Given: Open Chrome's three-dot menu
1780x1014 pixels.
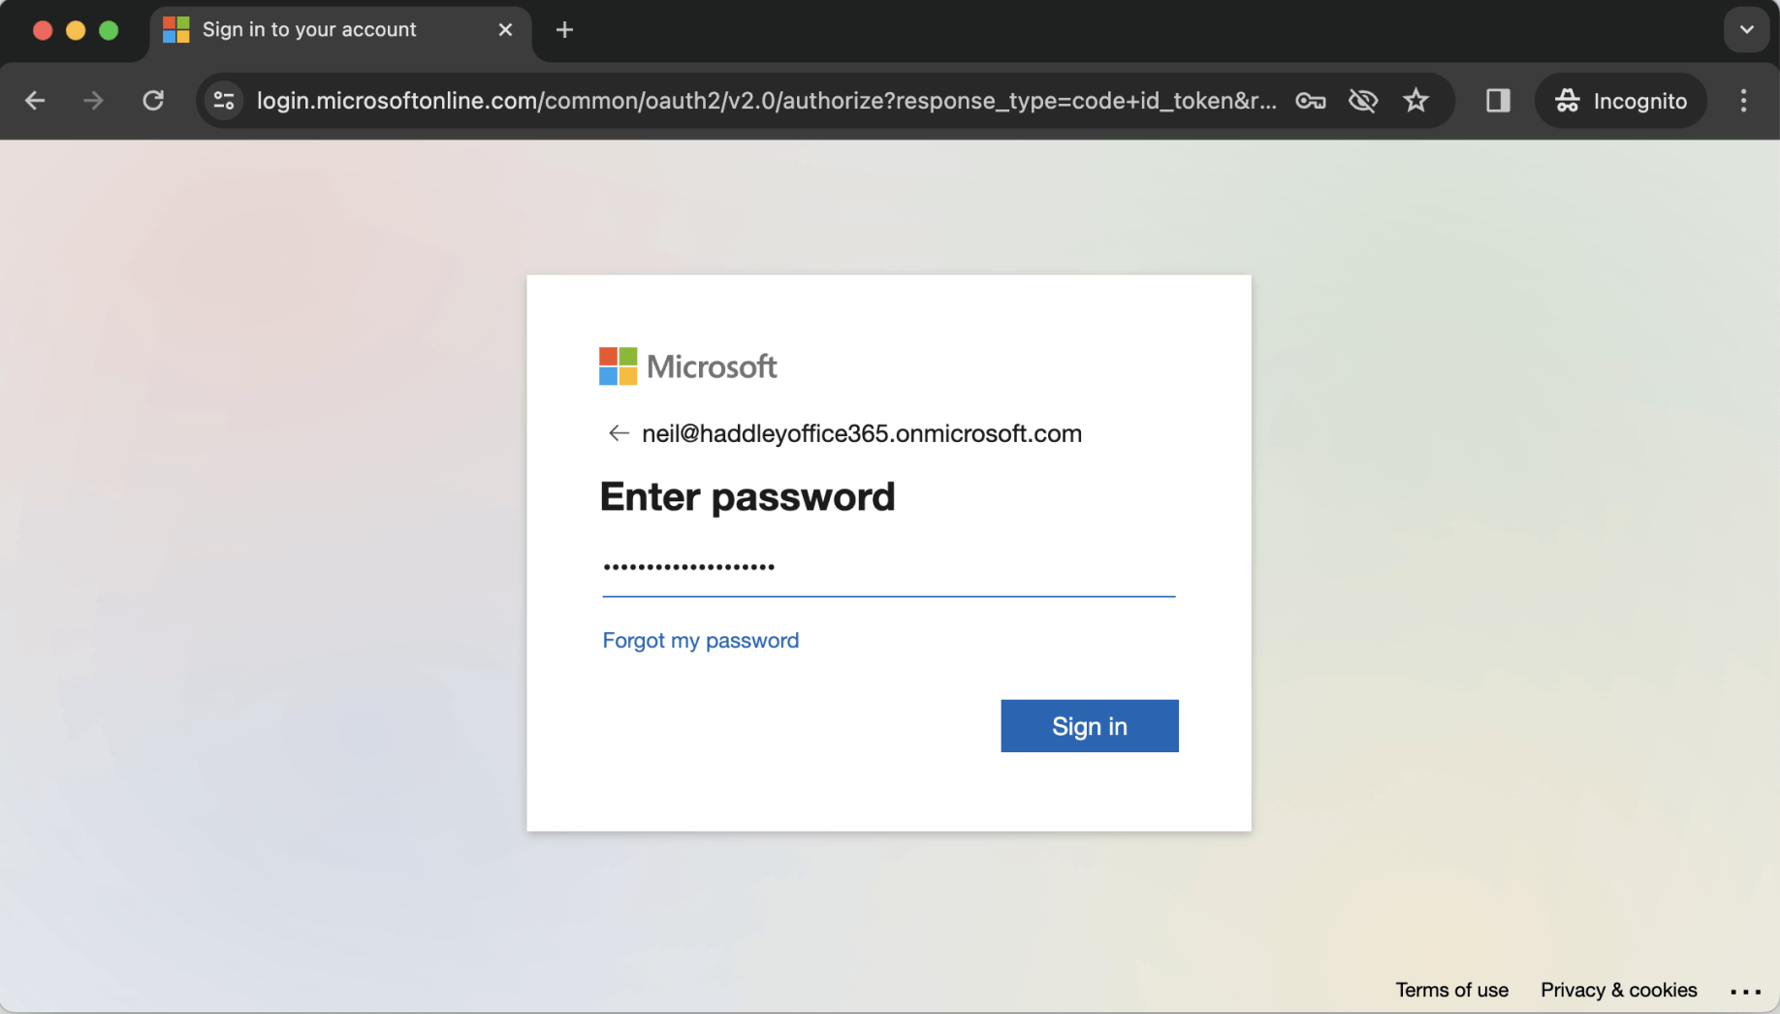Looking at the screenshot, I should pos(1743,101).
